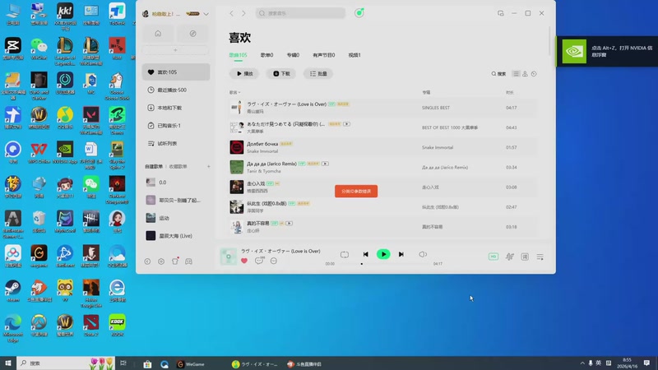Click the volume speaker icon
The height and width of the screenshot is (370, 658).
(423, 254)
